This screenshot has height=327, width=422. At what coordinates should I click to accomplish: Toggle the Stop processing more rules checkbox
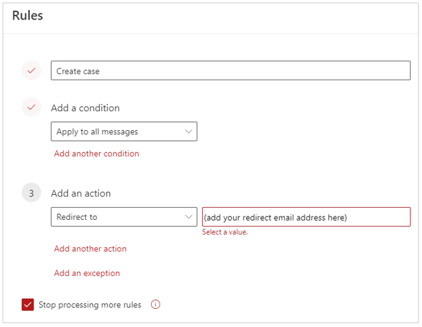[x=28, y=305]
